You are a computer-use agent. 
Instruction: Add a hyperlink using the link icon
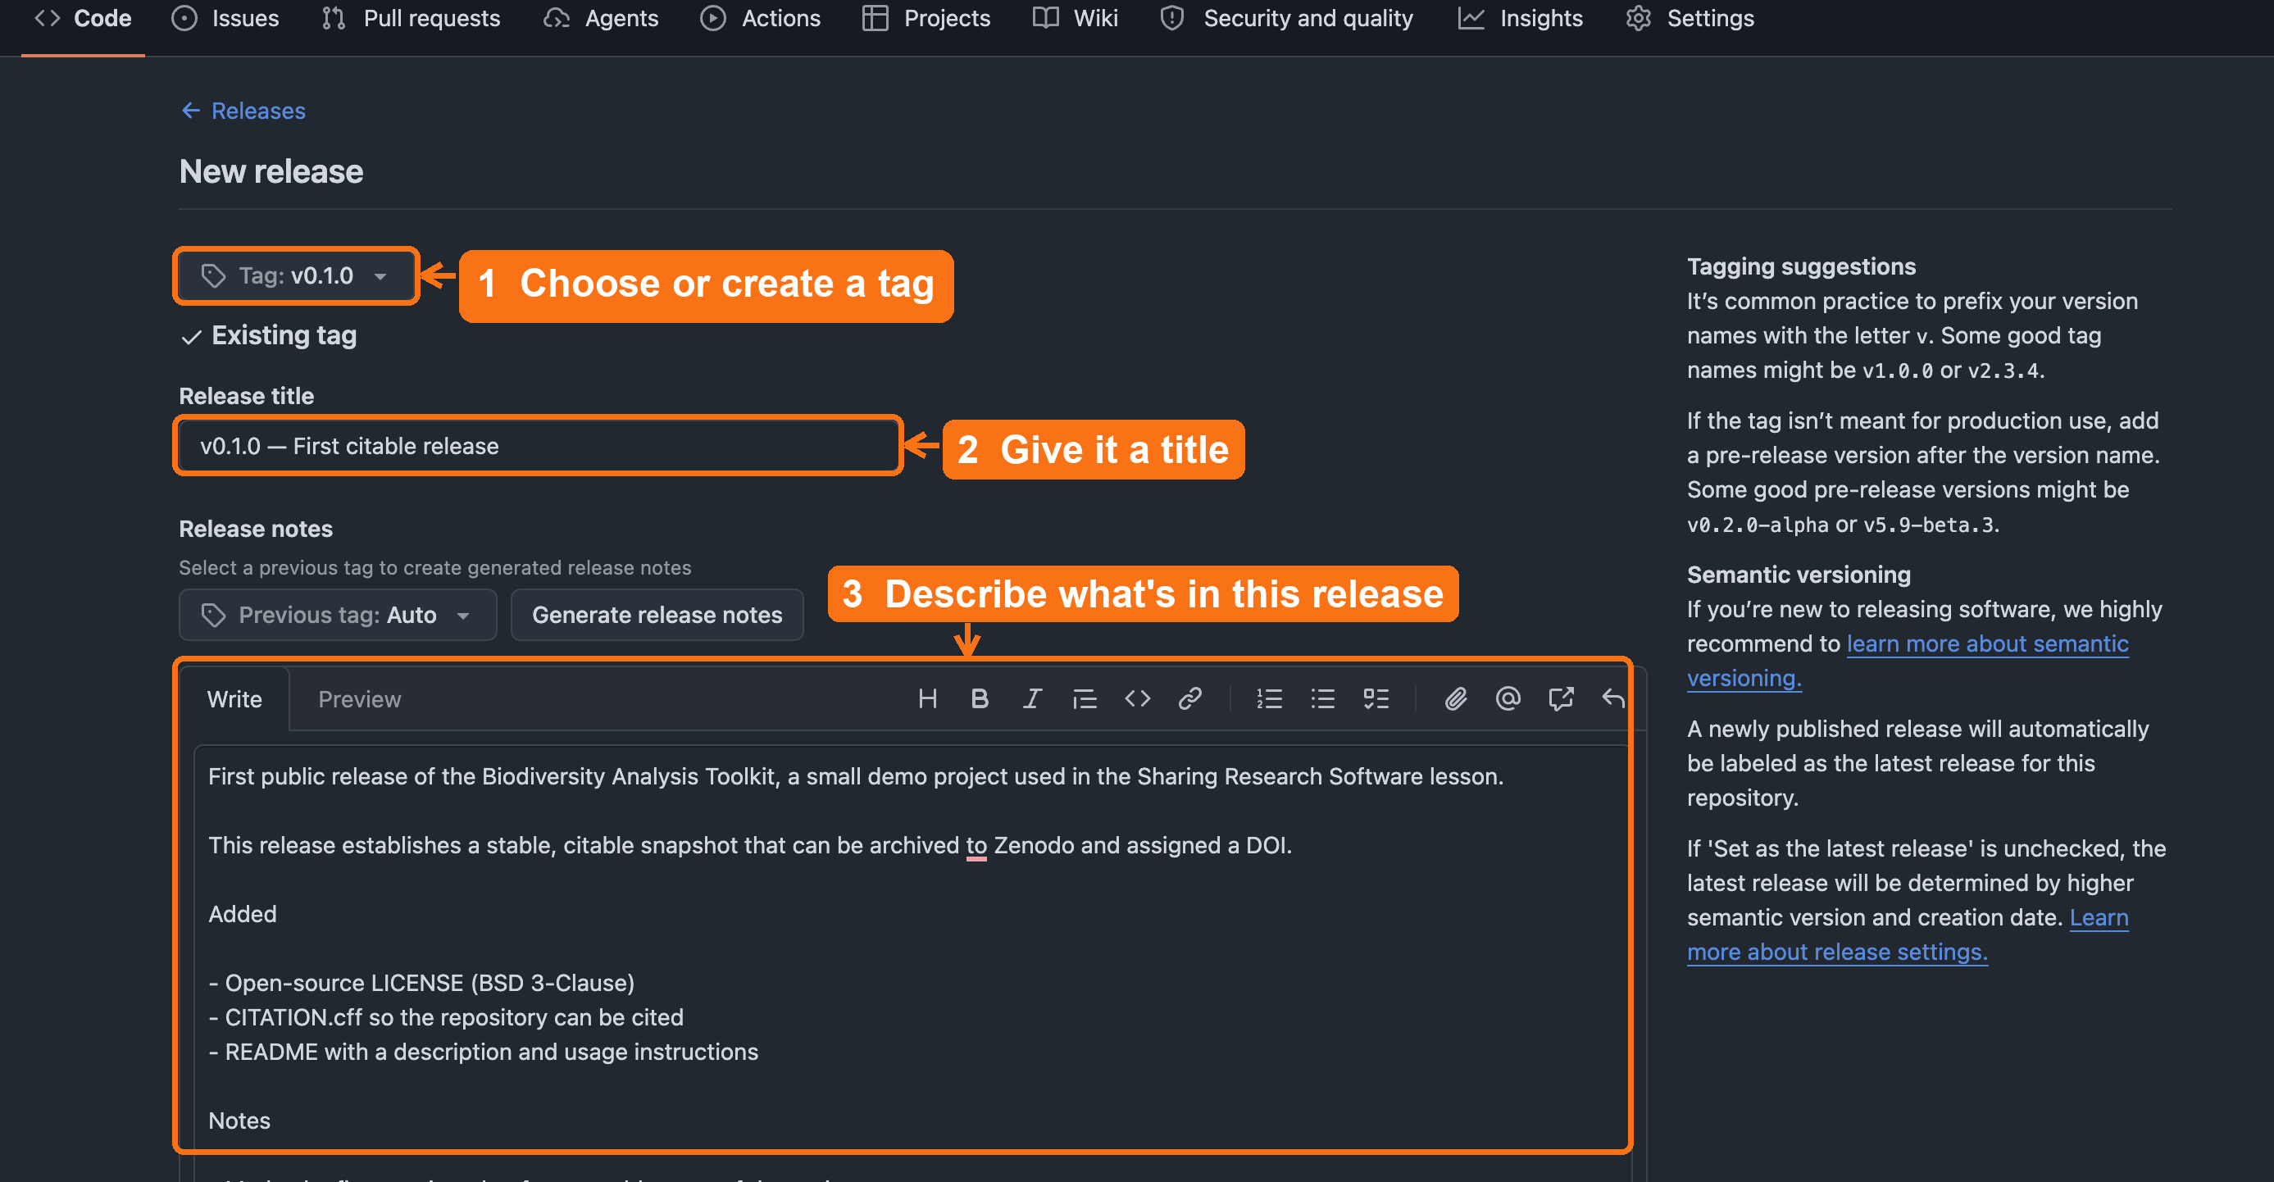pos(1190,699)
